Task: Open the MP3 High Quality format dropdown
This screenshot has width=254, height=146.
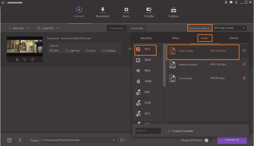Action: pos(230,28)
